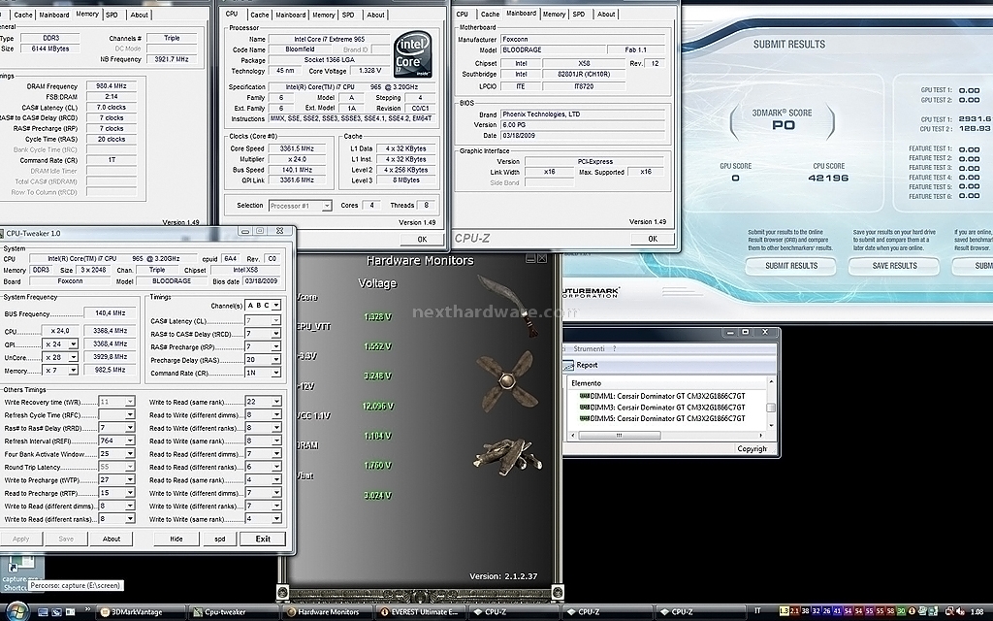Screen dimensions: 993x621
Task: Click the CPU SCORE value 42196
Action: pos(828,178)
